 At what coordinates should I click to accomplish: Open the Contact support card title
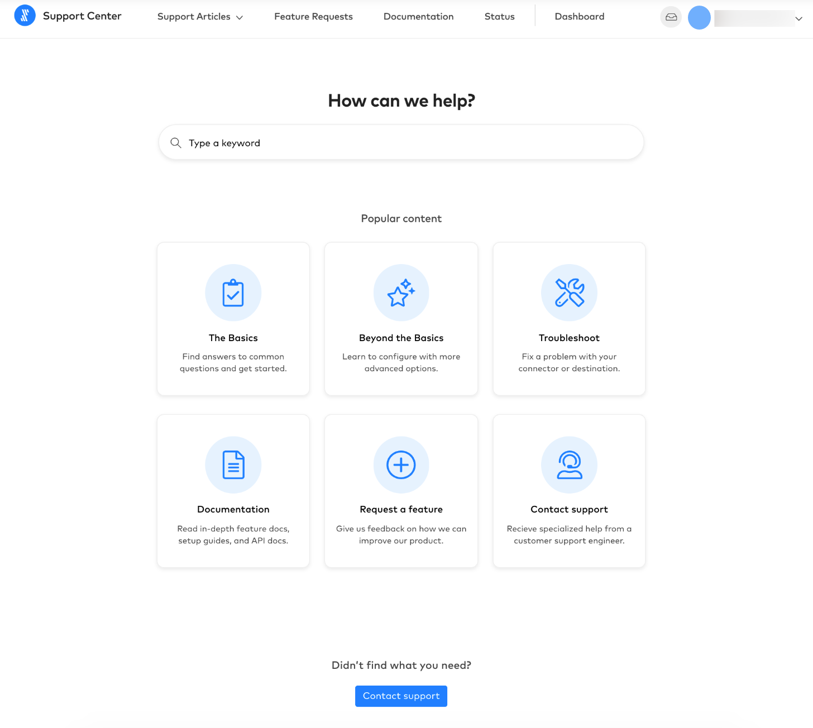coord(570,510)
